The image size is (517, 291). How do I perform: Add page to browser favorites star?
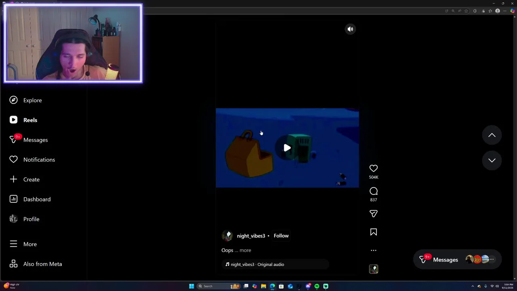click(466, 11)
